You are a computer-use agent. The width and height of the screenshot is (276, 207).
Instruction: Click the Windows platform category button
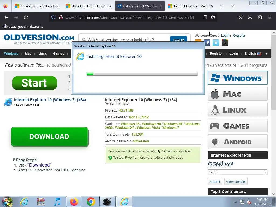(x=237, y=78)
